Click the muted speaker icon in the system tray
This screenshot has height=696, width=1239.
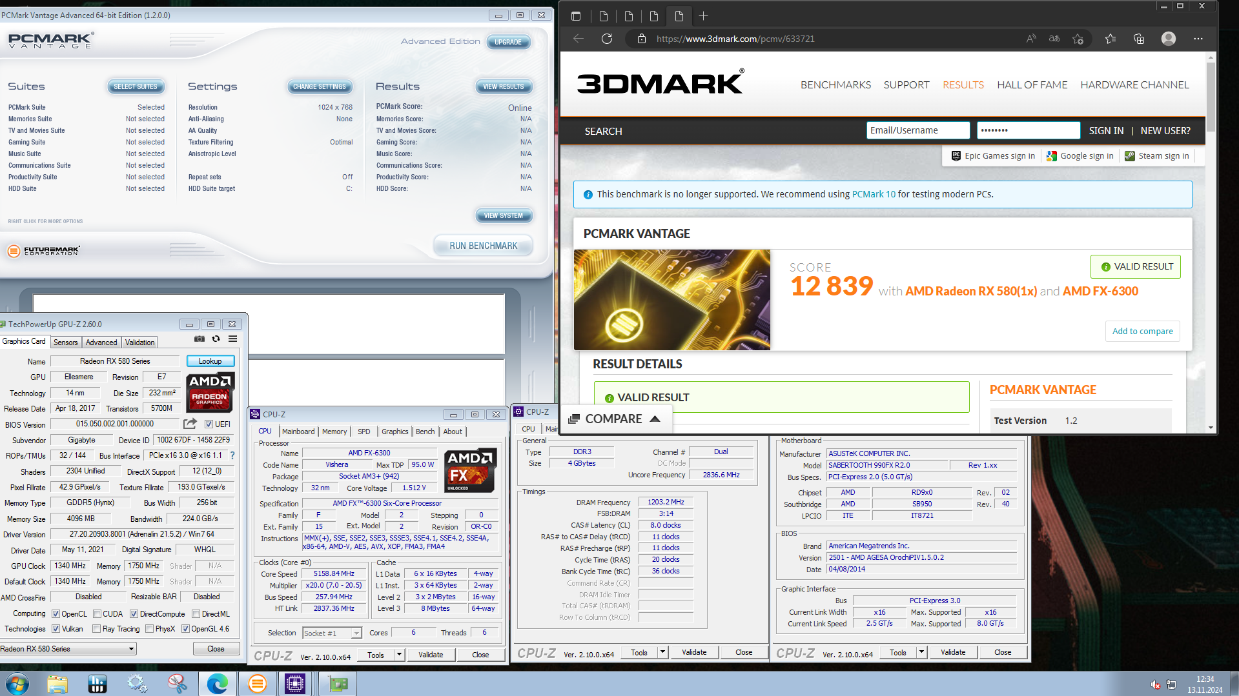[x=1155, y=684]
